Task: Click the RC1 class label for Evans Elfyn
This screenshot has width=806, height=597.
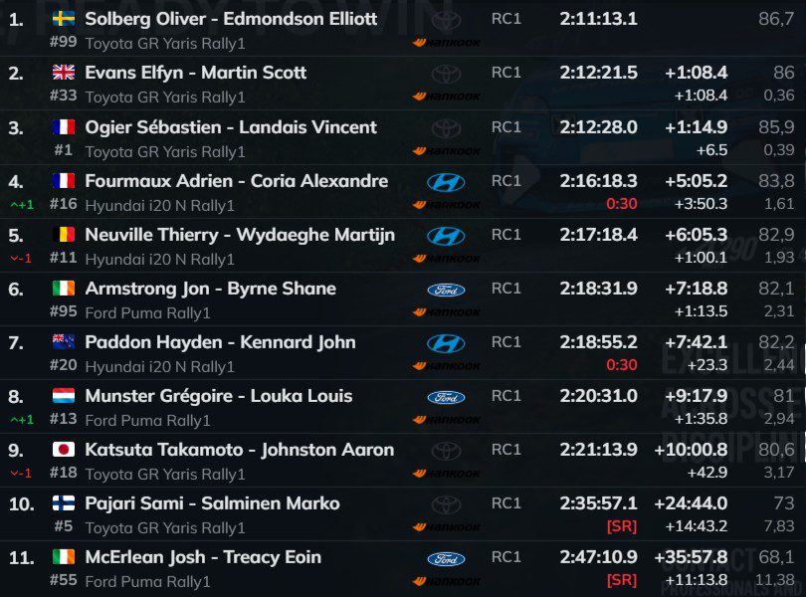Action: click(505, 73)
